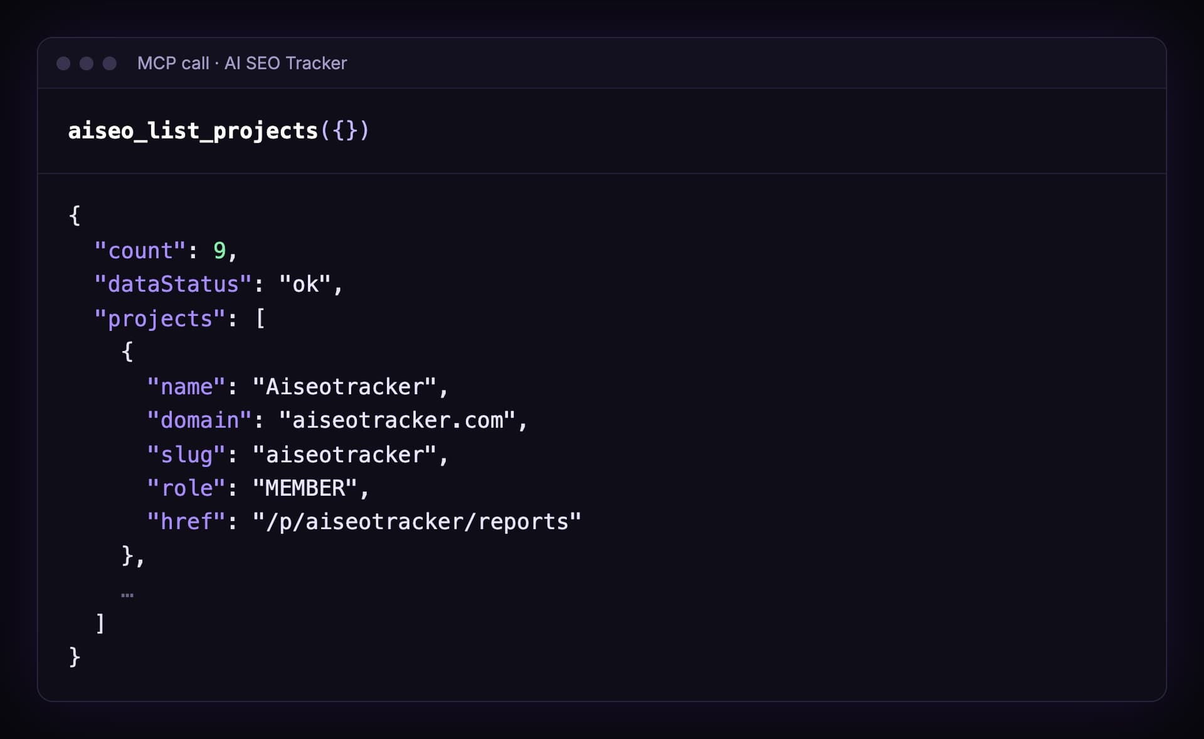Image resolution: width=1204 pixels, height=739 pixels.
Task: Click the 'MCP call · AI SEO Tracker' title
Action: 242,63
